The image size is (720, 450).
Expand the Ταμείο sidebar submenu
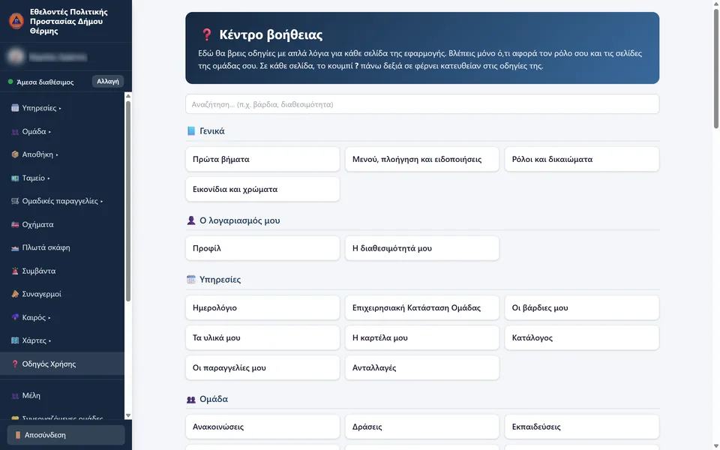coord(62,178)
